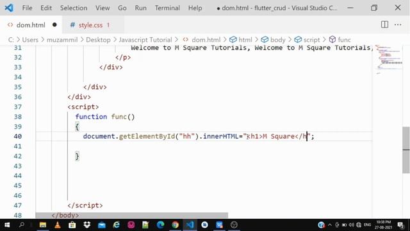The height and width of the screenshot is (231, 410).
Task: Click the battery icon in system tray
Action: pyautogui.click(x=344, y=225)
